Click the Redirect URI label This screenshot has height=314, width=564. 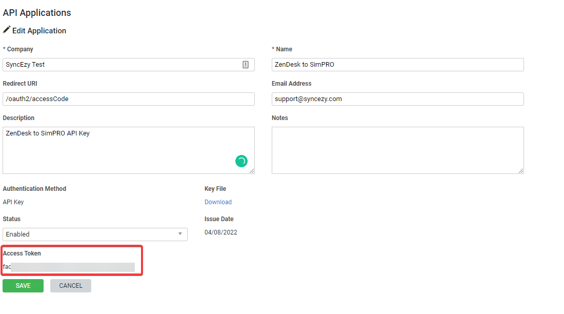pyautogui.click(x=20, y=84)
